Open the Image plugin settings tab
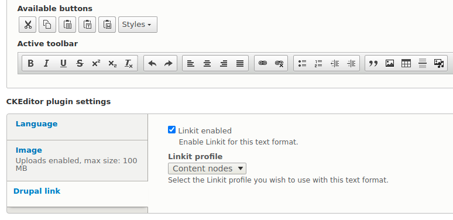This screenshot has width=453, height=220. coord(77,160)
